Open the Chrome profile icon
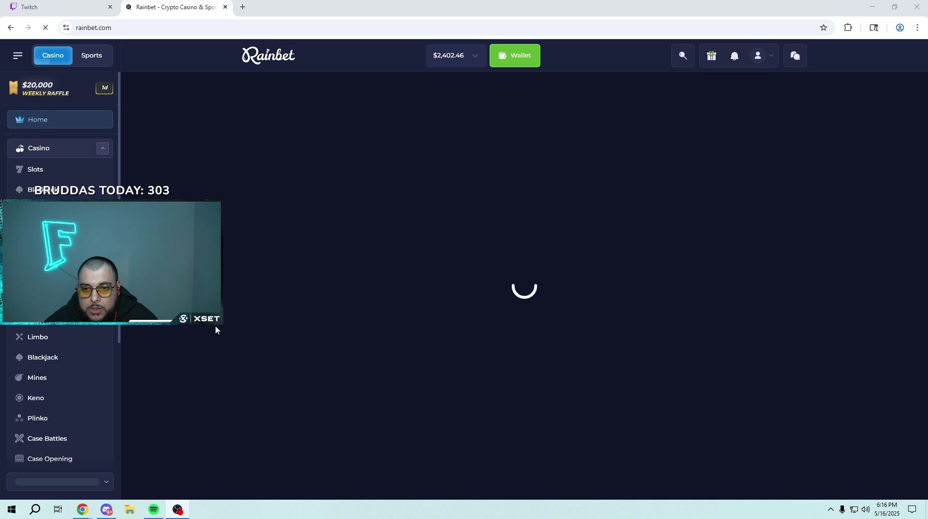Screen dimensions: 928x519 click(x=900, y=28)
